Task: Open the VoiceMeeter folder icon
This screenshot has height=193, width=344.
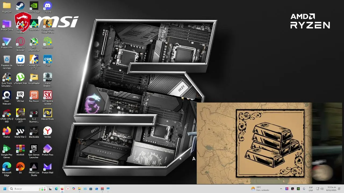Action: (x=34, y=79)
